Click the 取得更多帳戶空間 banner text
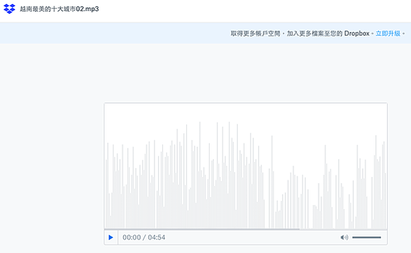The image size is (411, 253). tap(255, 34)
